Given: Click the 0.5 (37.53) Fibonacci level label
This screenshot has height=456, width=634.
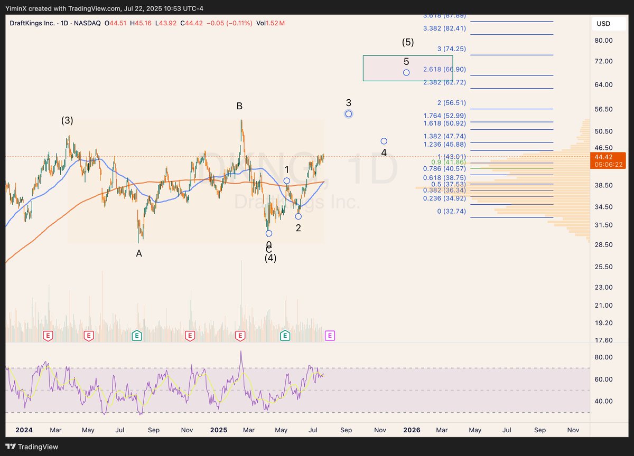Looking at the screenshot, I should pyautogui.click(x=449, y=185).
